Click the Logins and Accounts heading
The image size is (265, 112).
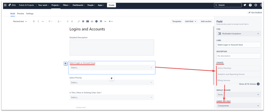(x=87, y=29)
